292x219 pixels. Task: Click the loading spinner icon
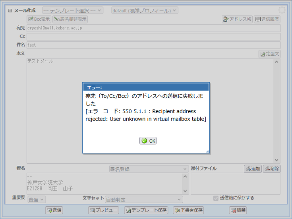[282, 10]
